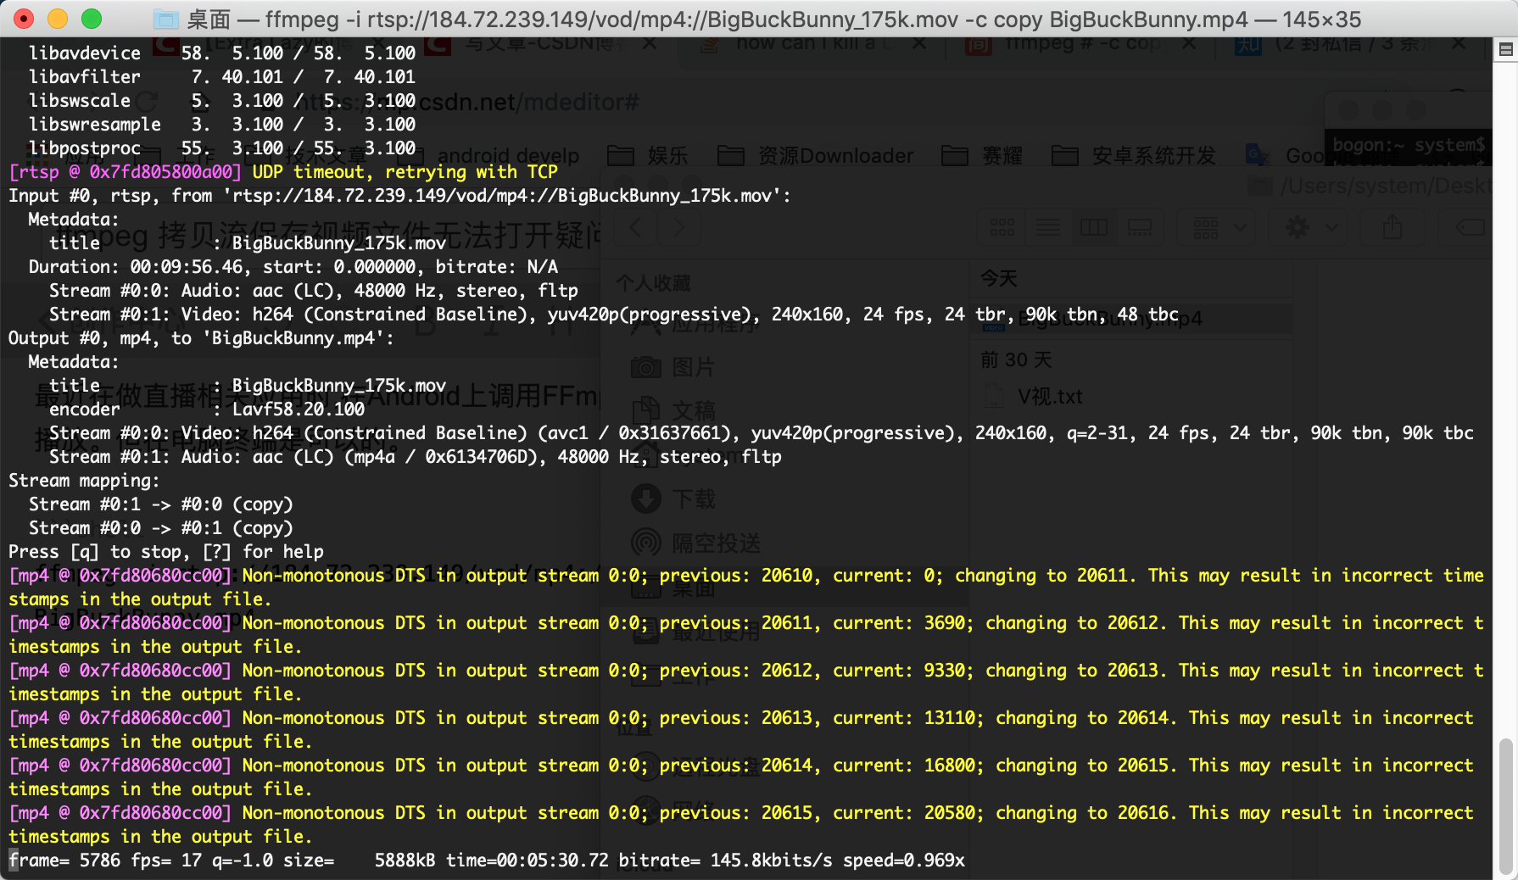The height and width of the screenshot is (880, 1518).
Task: Click the 'UDP timeout, retrying with TCP' message
Action: click(x=405, y=171)
